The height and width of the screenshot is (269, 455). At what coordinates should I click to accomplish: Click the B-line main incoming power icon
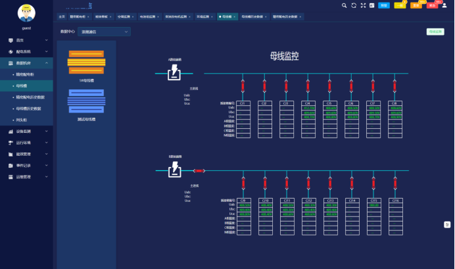[175, 170]
